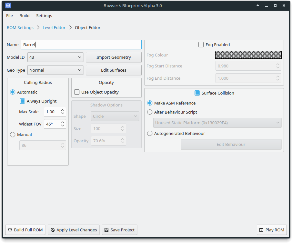Click the floppy disk icon on Save Project
The height and width of the screenshot is (243, 292).
106,230
